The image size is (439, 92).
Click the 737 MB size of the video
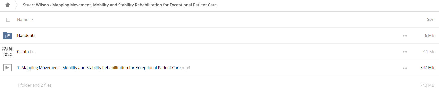pyautogui.click(x=427, y=67)
